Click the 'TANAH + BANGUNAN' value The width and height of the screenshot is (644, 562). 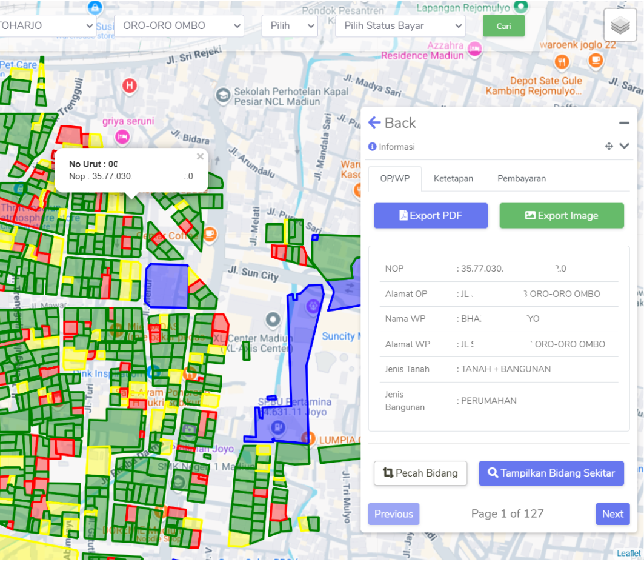(506, 369)
